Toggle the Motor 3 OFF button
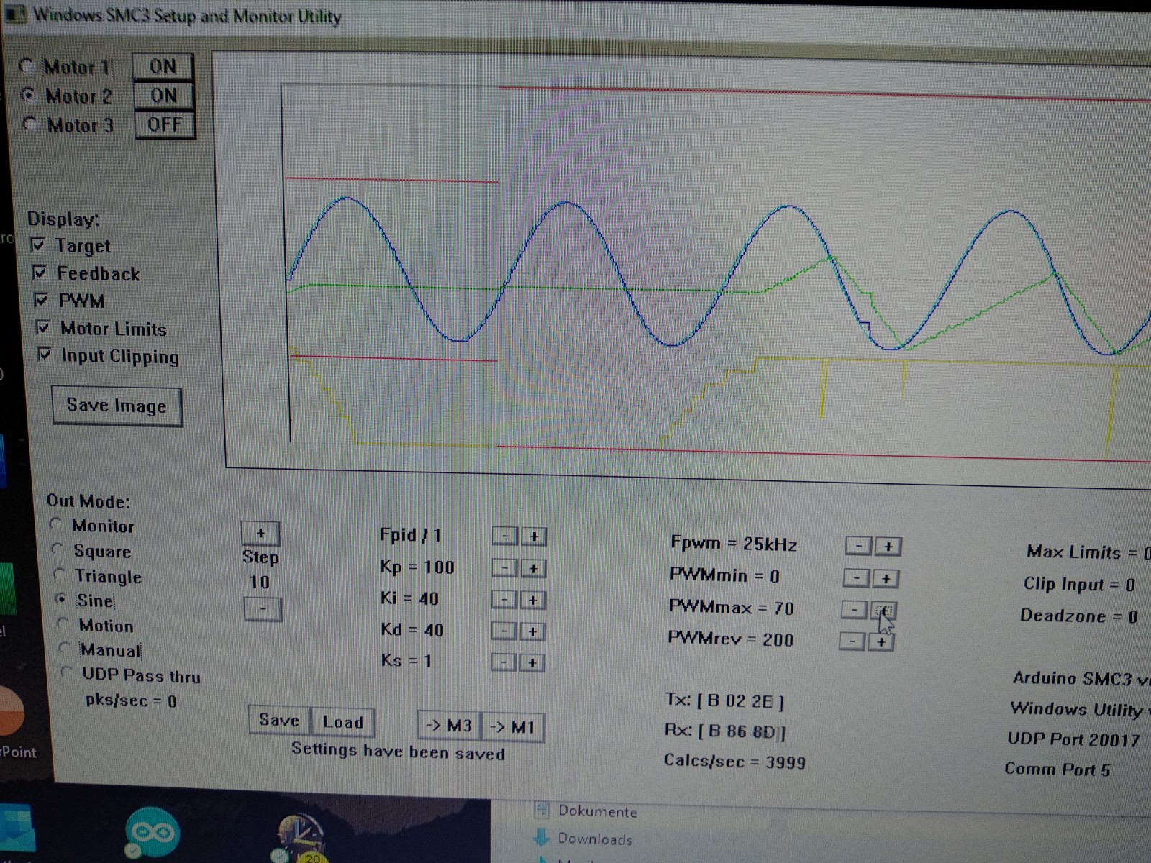The height and width of the screenshot is (863, 1151). (165, 124)
